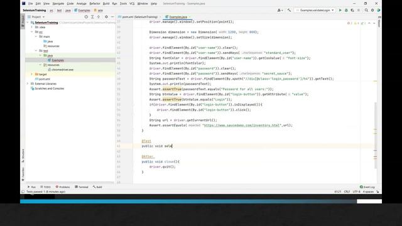Open the Run configuration dropdown

[x=315, y=10]
